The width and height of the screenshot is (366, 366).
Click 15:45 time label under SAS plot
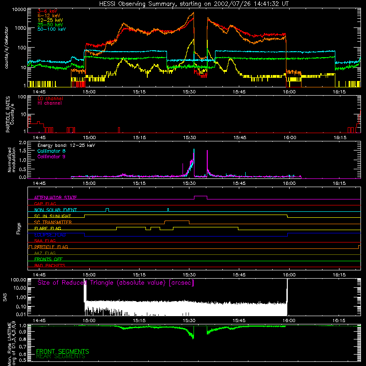coord(239,321)
